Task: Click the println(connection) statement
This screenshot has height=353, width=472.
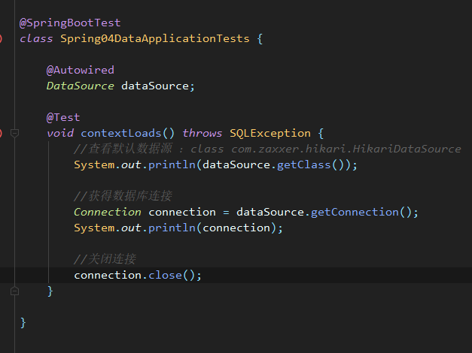Action: click(x=178, y=228)
